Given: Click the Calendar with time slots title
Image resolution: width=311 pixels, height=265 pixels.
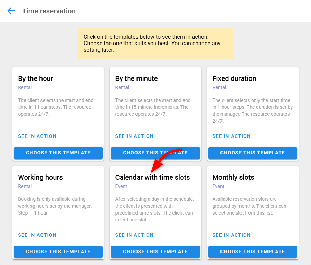Looking at the screenshot, I should click(152, 177).
